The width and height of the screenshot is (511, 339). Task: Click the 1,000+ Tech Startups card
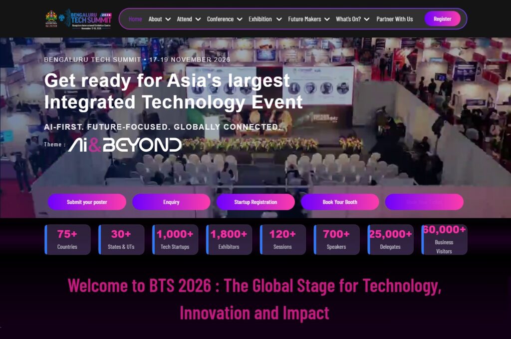point(175,240)
